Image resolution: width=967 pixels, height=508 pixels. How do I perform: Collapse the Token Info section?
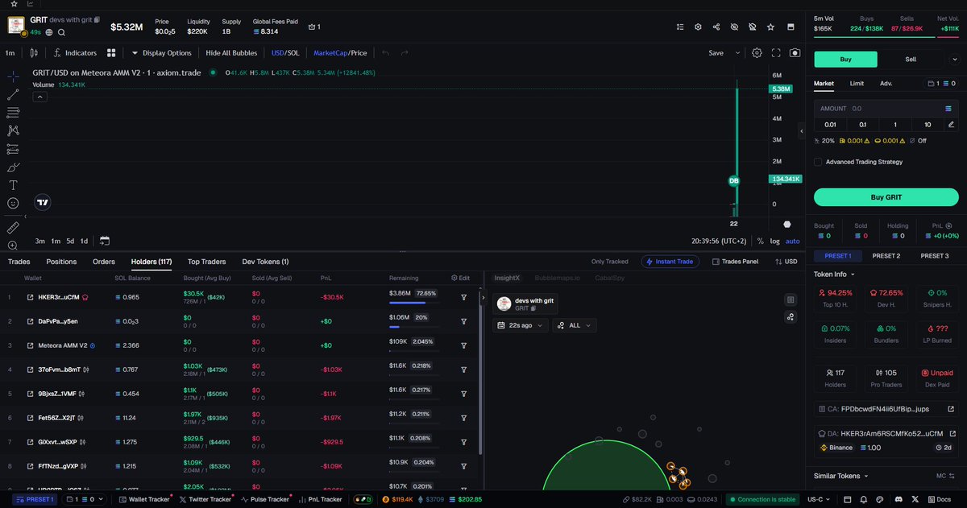click(x=836, y=275)
